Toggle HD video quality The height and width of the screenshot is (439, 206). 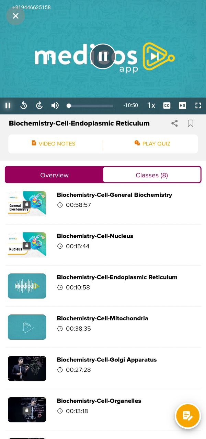(182, 105)
